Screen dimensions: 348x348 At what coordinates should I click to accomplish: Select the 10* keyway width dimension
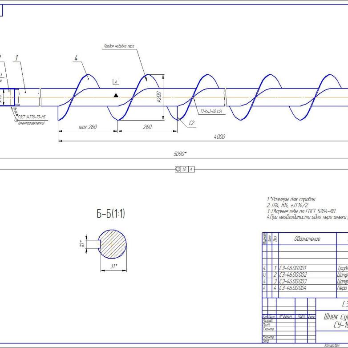point(82,244)
